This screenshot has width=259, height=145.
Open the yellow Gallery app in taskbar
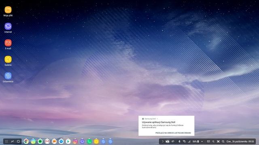coord(96,141)
